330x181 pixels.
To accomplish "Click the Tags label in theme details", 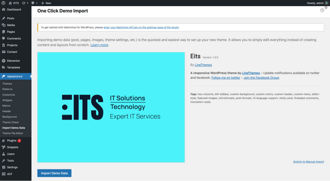I will [x=194, y=94].
